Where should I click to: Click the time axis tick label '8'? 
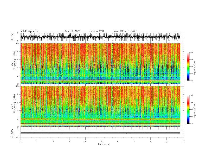coord(150,142)
